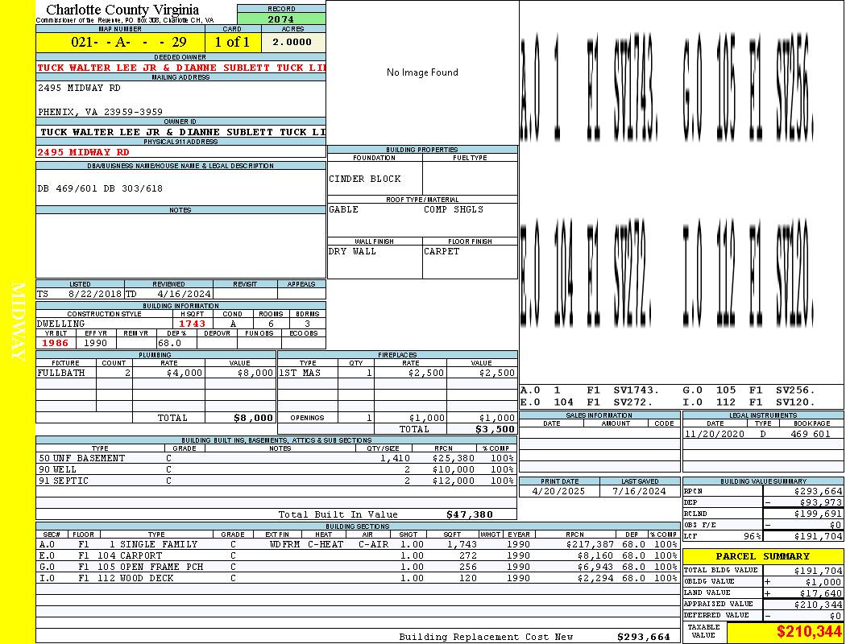
Task: Click PHENIX, VA 23959-3959 mailing line
Action: click(x=100, y=112)
